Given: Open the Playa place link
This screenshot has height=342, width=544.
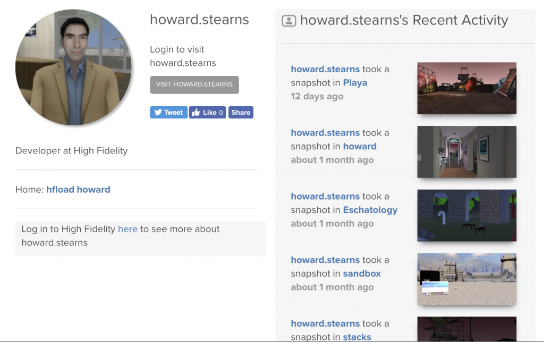Looking at the screenshot, I should pos(355,83).
